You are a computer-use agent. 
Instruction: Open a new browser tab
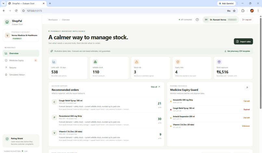[x=50, y=3]
